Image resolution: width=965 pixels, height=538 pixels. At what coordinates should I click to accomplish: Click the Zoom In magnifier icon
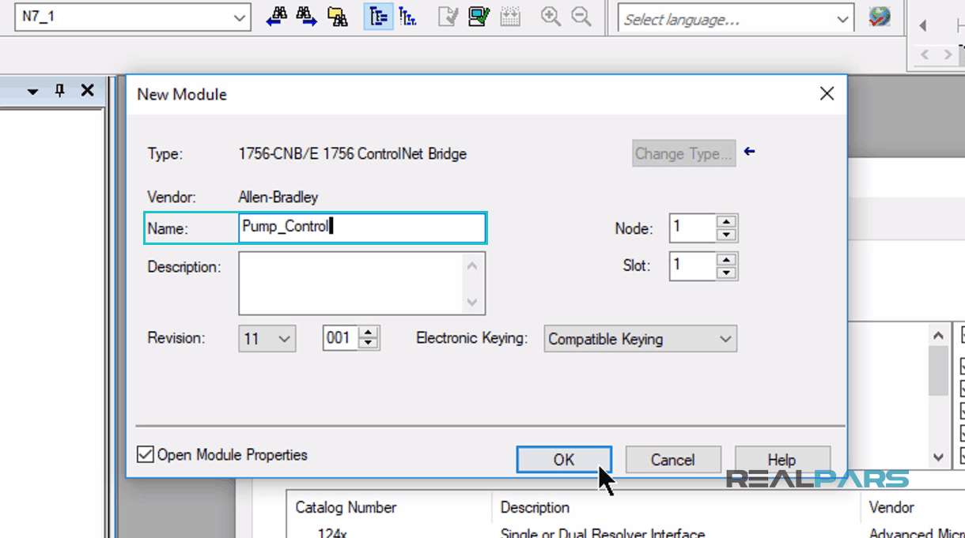tap(551, 17)
